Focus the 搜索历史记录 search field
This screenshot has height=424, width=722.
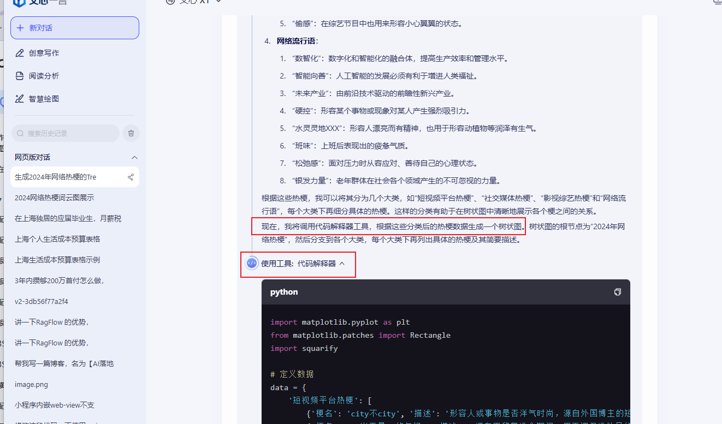click(66, 133)
